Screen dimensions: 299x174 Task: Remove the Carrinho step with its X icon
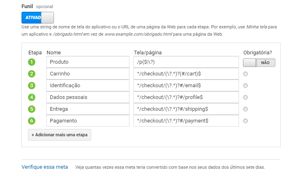pos(245,74)
